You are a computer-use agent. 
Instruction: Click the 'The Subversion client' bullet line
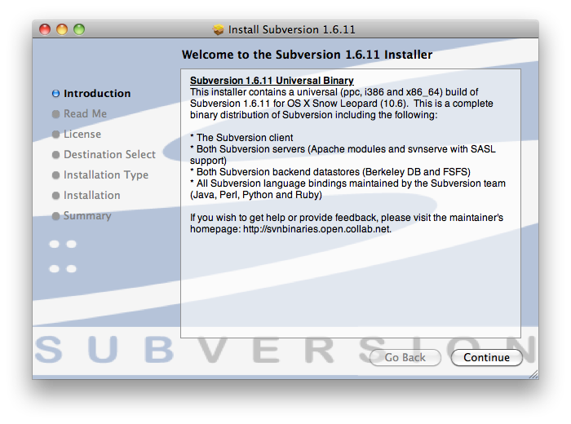241,138
